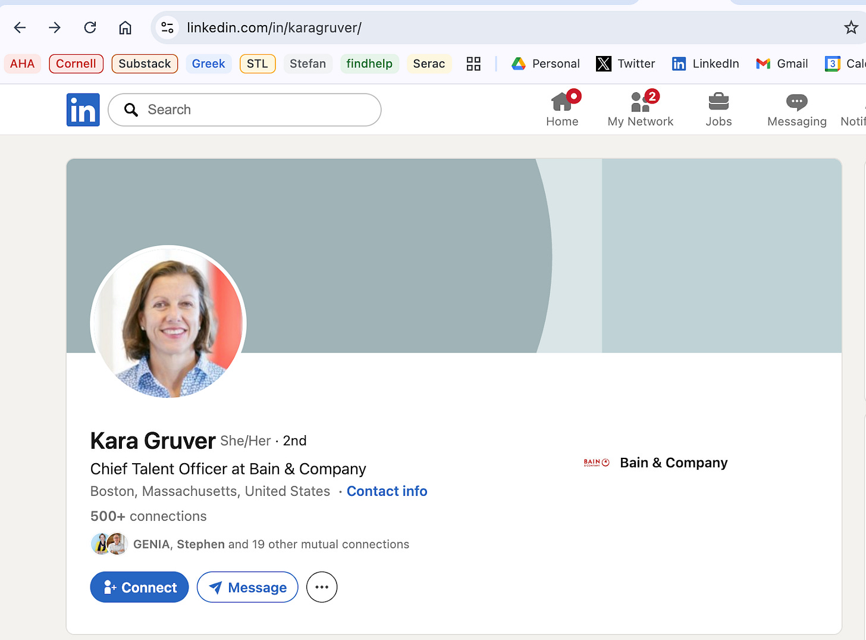The width and height of the screenshot is (866, 640).
Task: Open the browser home page icon
Action: [x=125, y=27]
